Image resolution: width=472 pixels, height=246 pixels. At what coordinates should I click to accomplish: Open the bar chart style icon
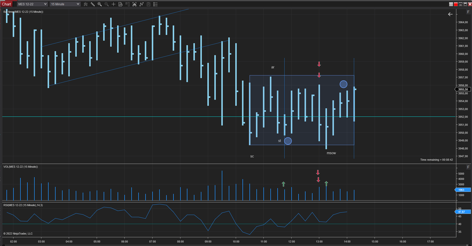[86, 4]
